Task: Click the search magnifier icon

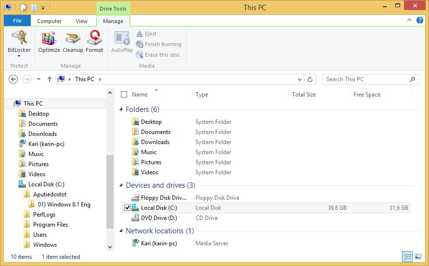Action: point(412,79)
